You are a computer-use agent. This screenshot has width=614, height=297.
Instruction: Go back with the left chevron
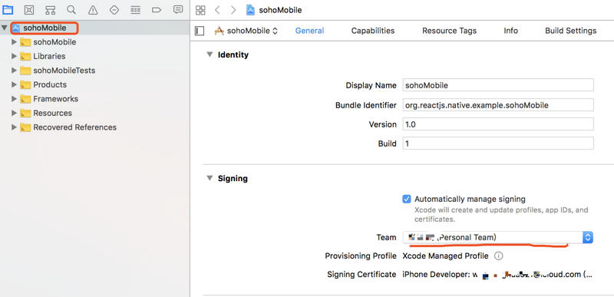pyautogui.click(x=217, y=10)
